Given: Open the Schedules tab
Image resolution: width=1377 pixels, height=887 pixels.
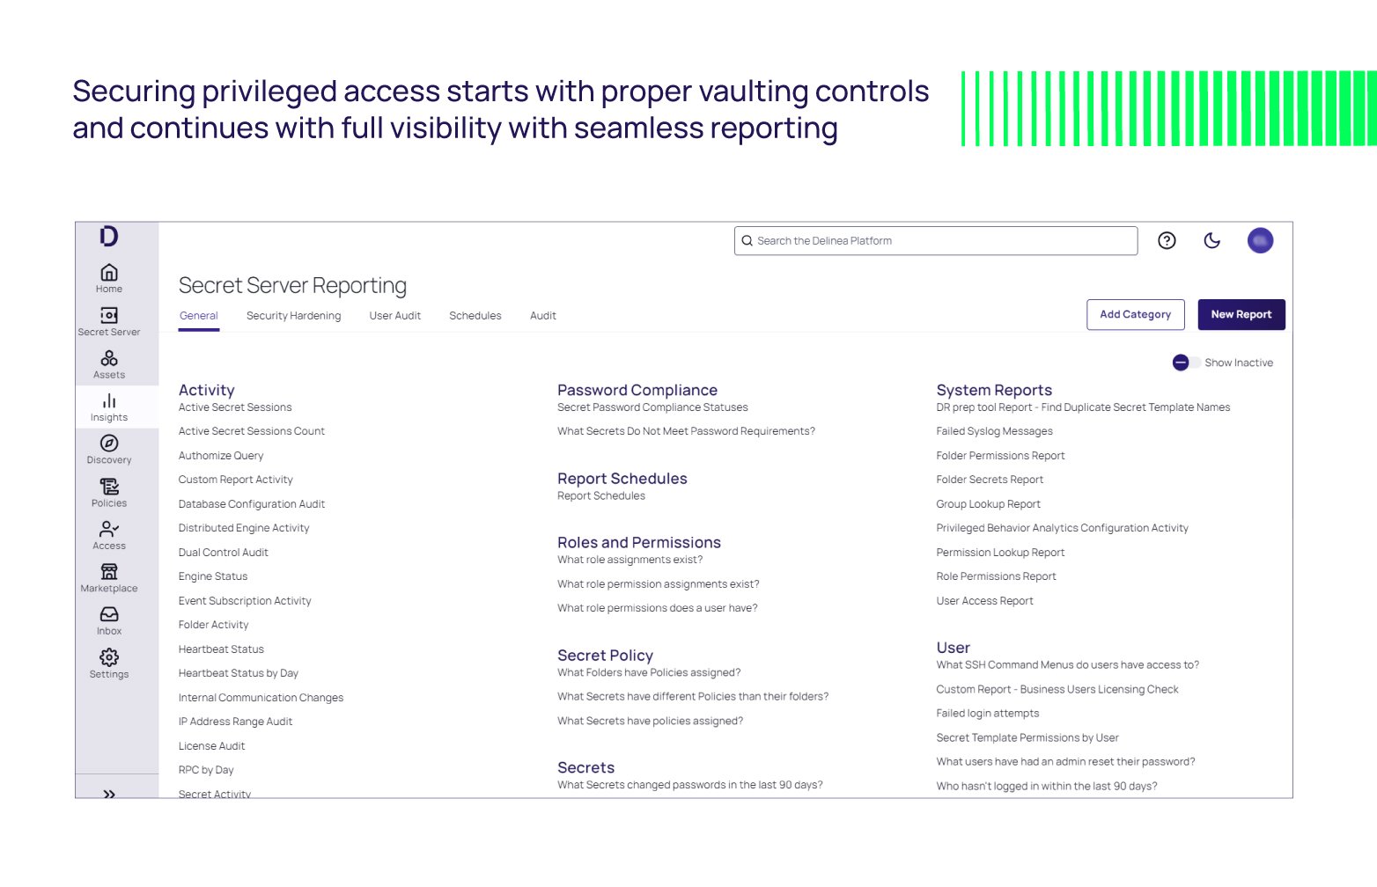Looking at the screenshot, I should [x=475, y=315].
